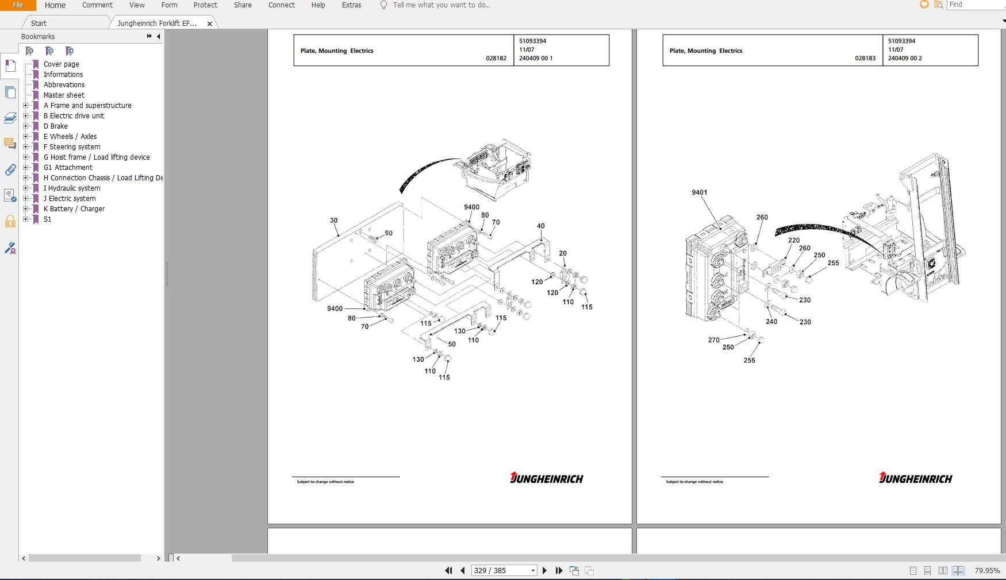
Task: Click the Find search box
Action: [976, 5]
